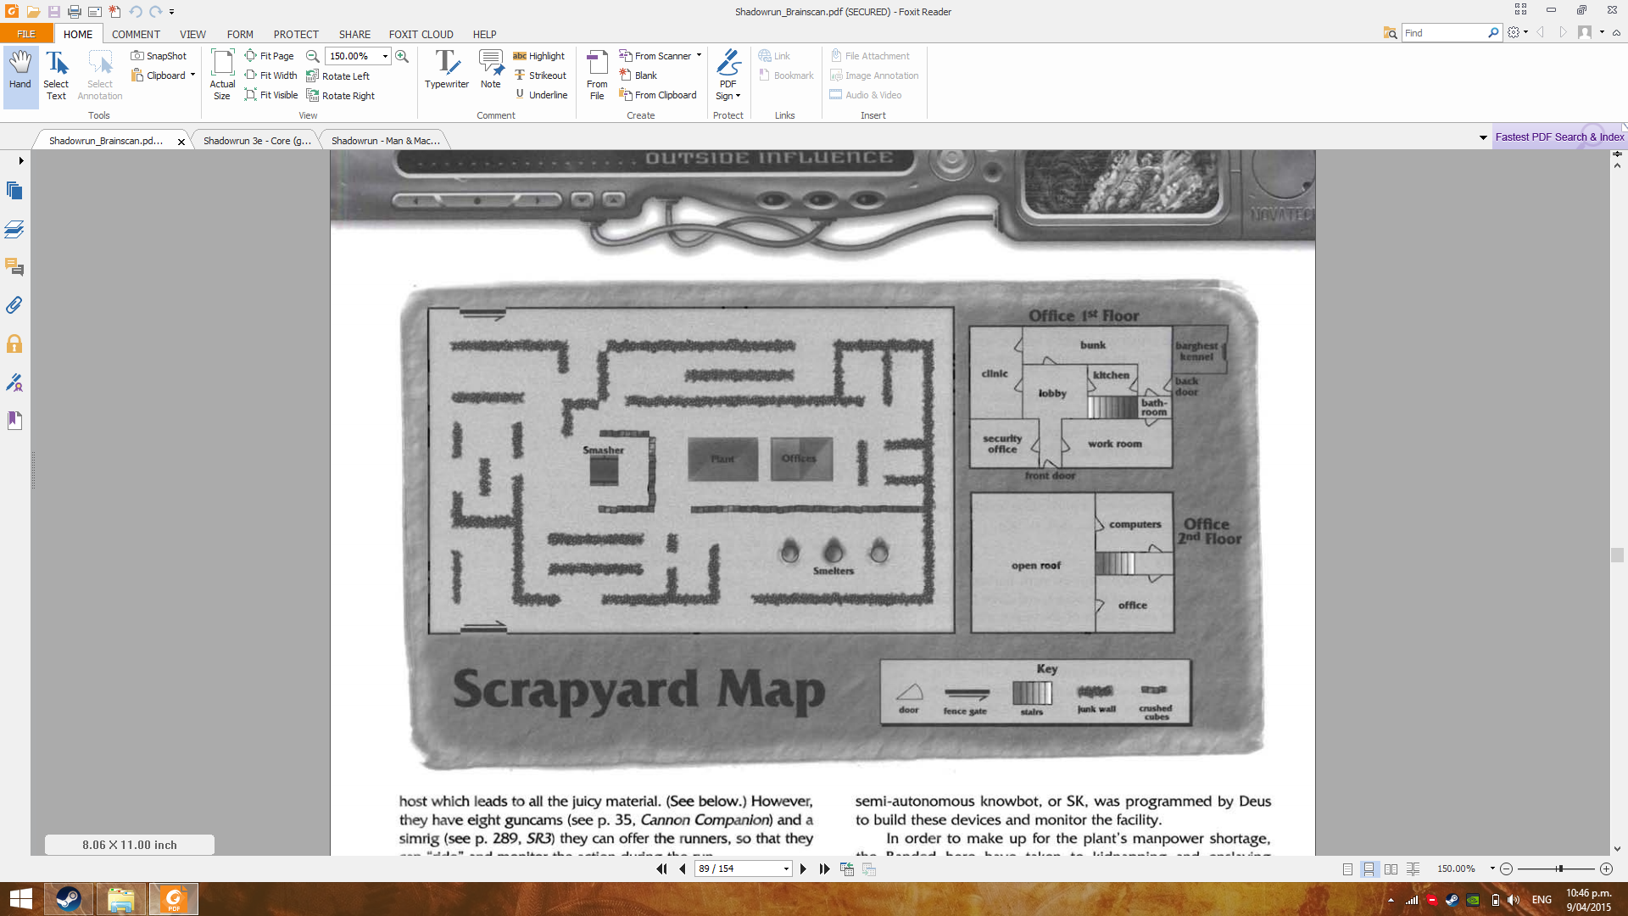Choose the Typewriter tool
The width and height of the screenshot is (1628, 916).
[447, 70]
